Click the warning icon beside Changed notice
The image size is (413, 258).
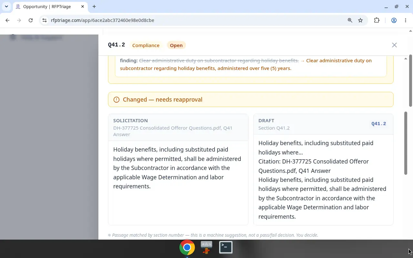click(116, 100)
